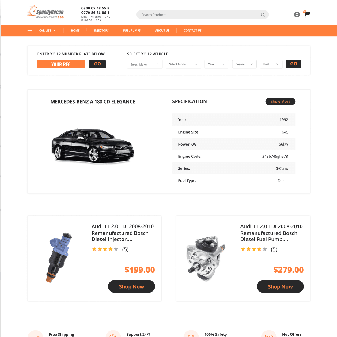Click the Search Products field
The image size is (337, 337).
(203, 15)
